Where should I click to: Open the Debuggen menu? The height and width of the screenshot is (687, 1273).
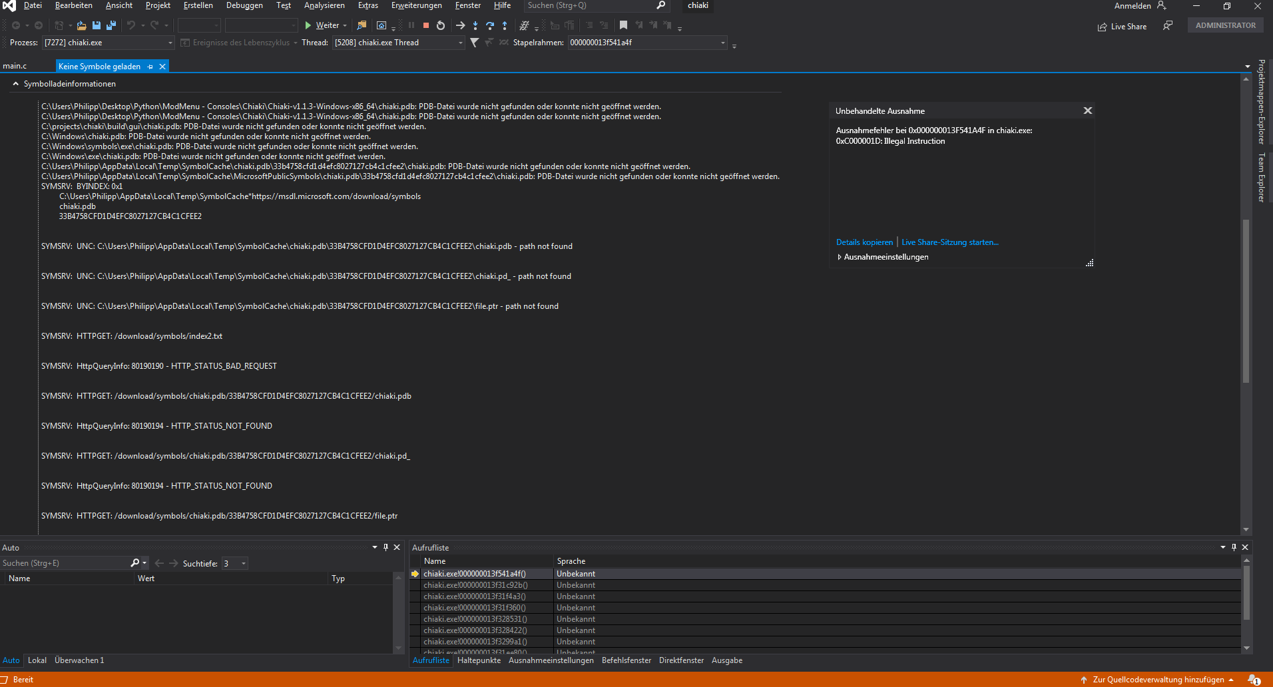point(244,5)
